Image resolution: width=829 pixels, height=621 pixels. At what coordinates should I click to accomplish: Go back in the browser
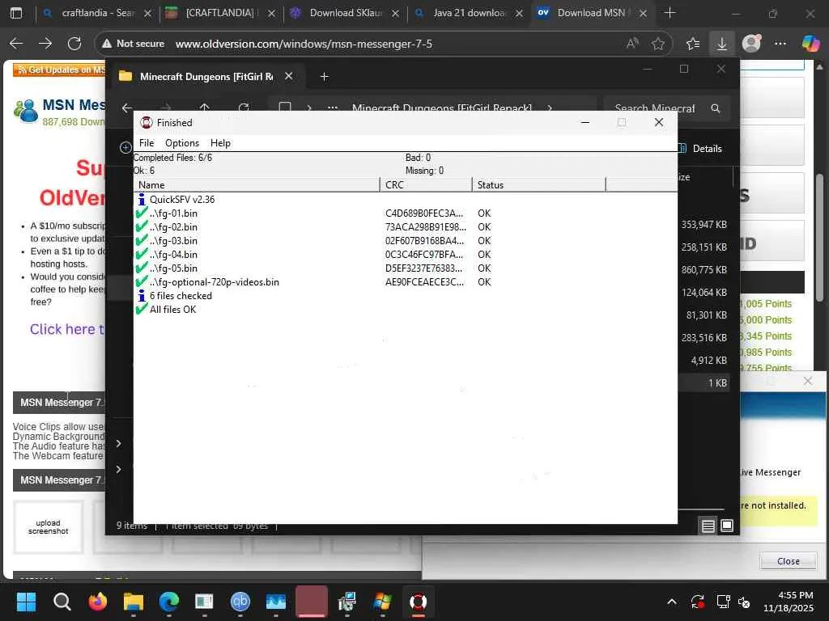(x=16, y=44)
